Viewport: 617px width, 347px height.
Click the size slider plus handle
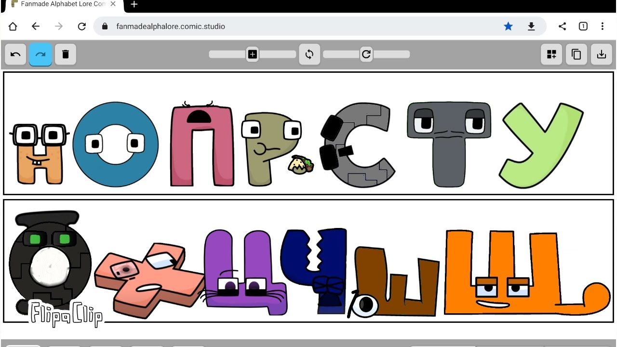(252, 54)
